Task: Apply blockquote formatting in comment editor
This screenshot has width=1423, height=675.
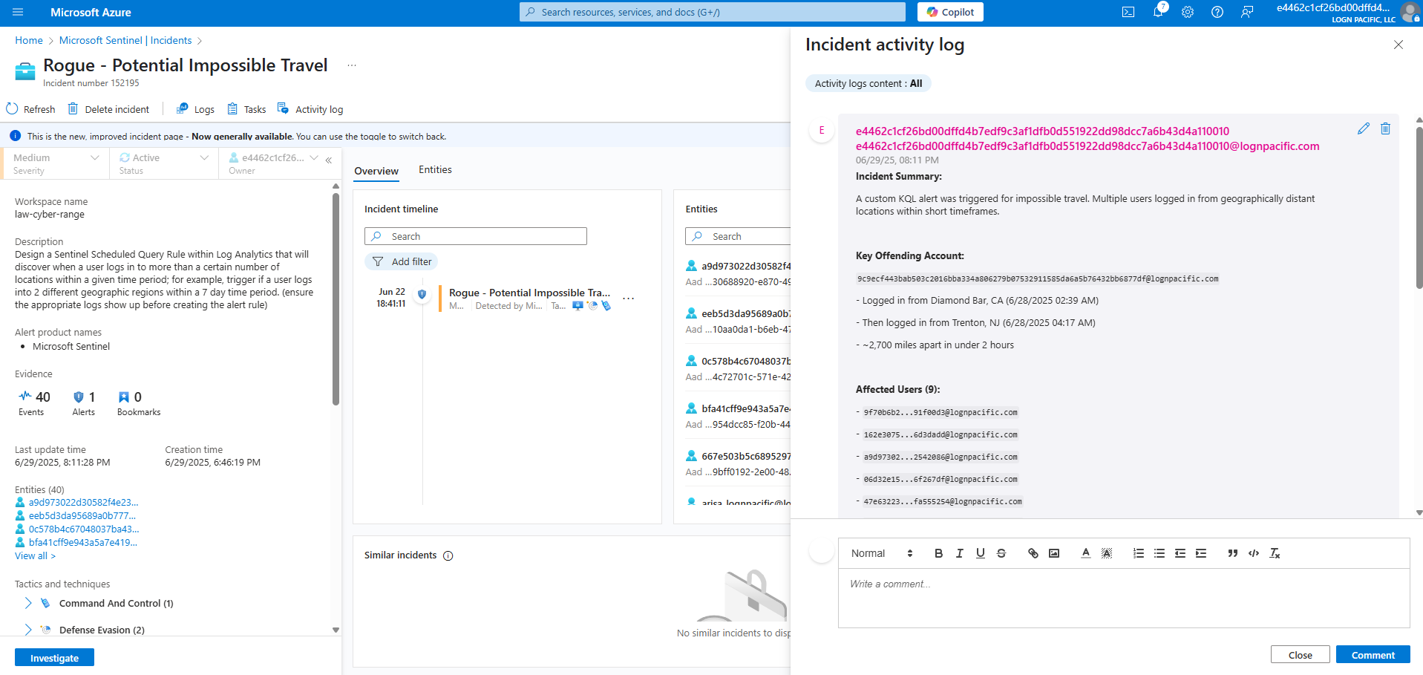Action: (x=1232, y=553)
